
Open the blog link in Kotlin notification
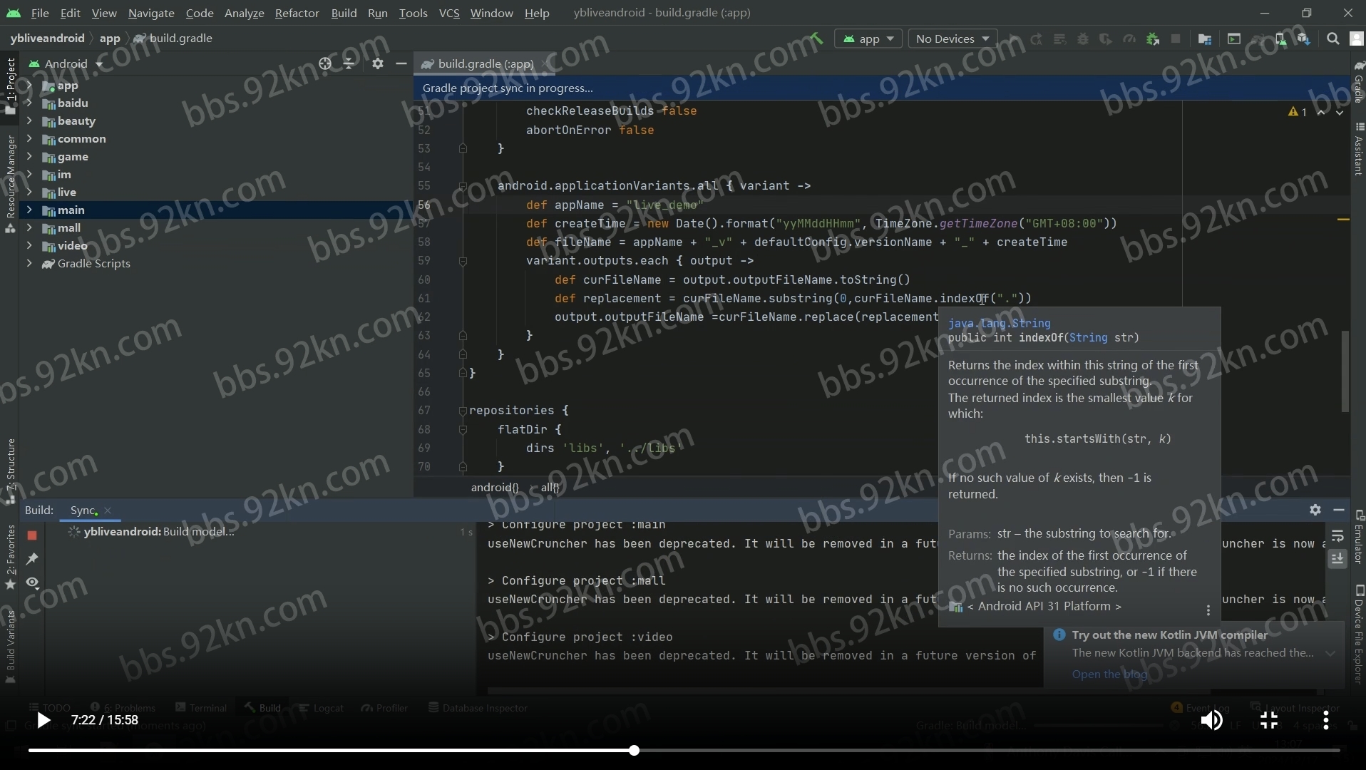tap(1109, 674)
